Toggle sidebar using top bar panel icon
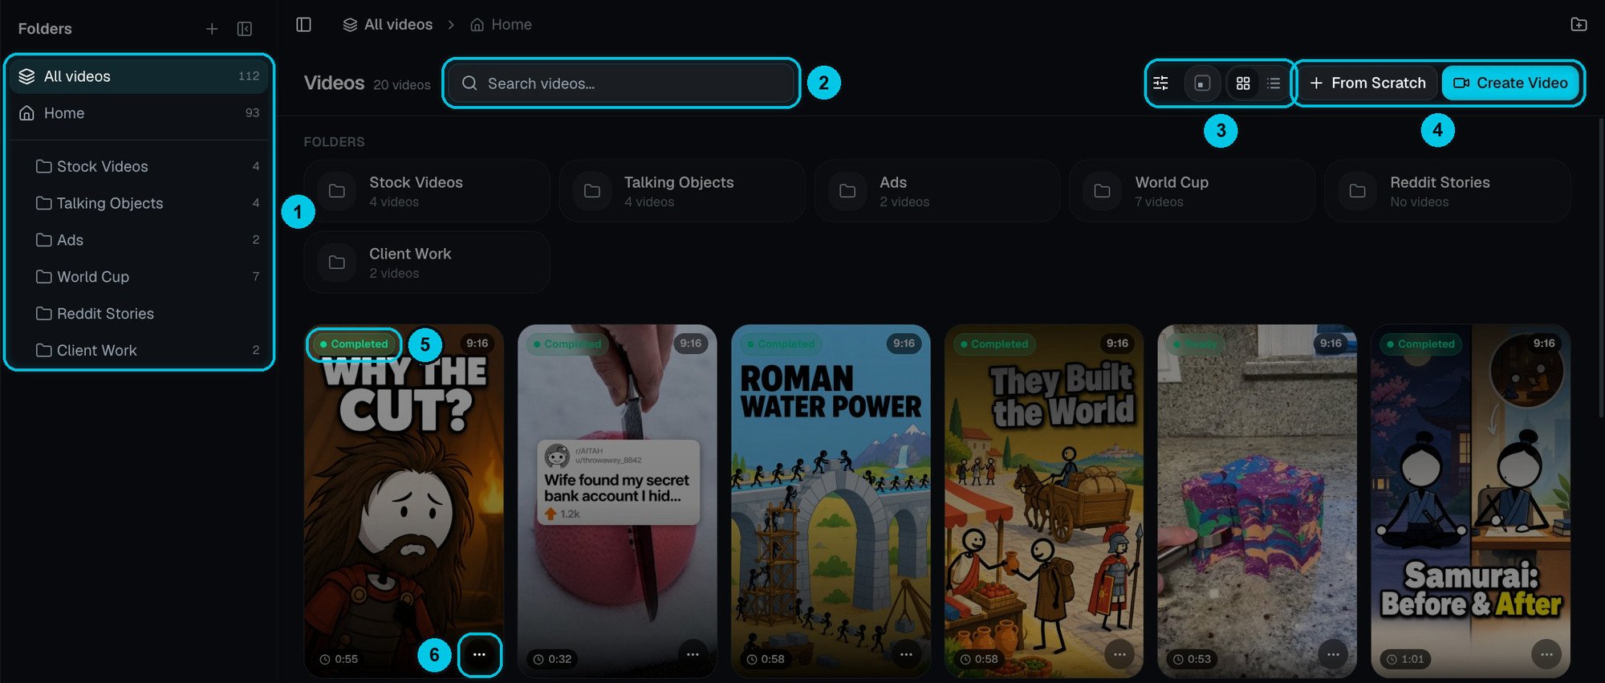The image size is (1605, 683). (303, 25)
